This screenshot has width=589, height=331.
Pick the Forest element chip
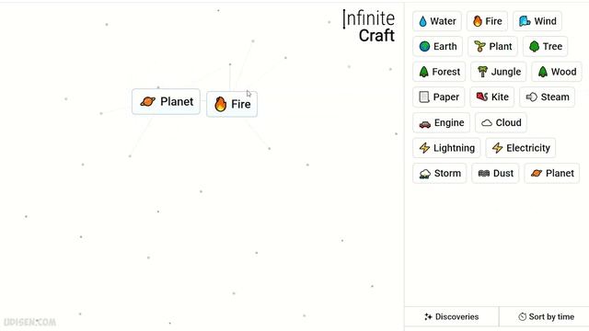coord(439,72)
